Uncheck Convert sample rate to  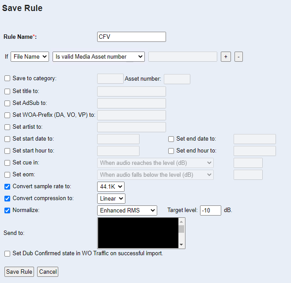[x=8, y=186]
